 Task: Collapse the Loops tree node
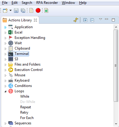point(5,91)
